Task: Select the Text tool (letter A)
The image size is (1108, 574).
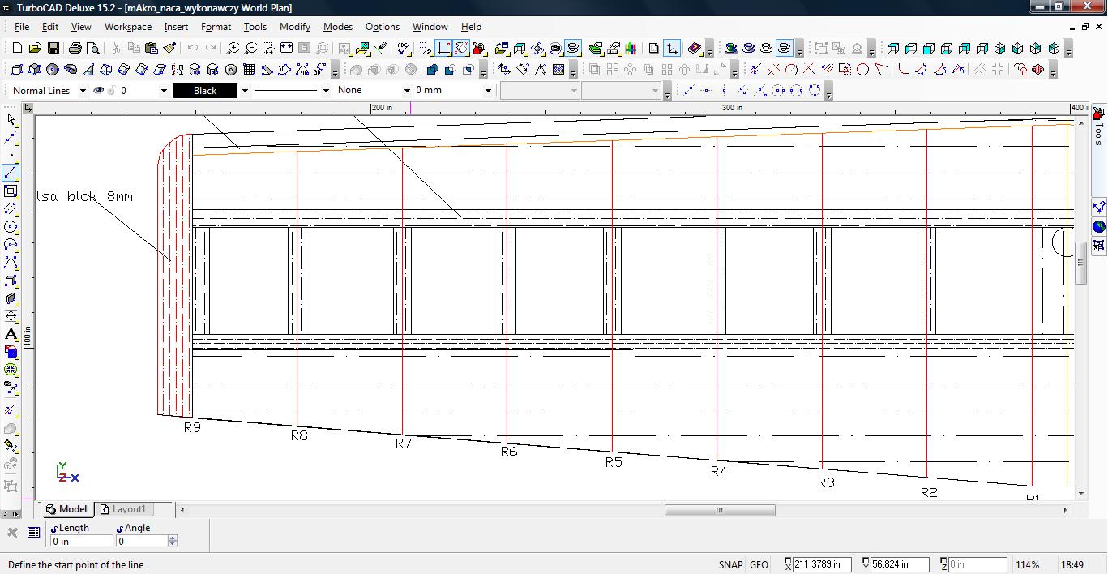Action: 11,334
